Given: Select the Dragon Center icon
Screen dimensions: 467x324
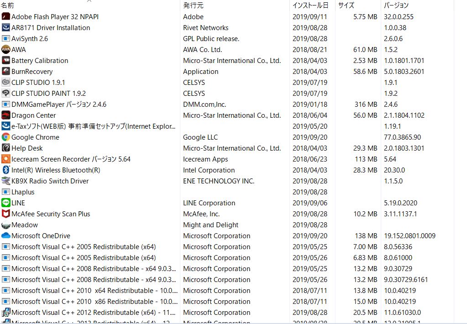Looking at the screenshot, I should click(6, 115).
